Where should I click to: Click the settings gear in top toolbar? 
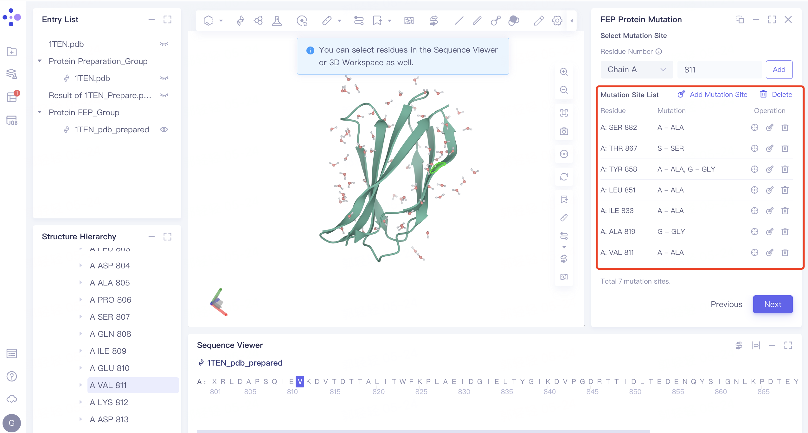click(557, 21)
